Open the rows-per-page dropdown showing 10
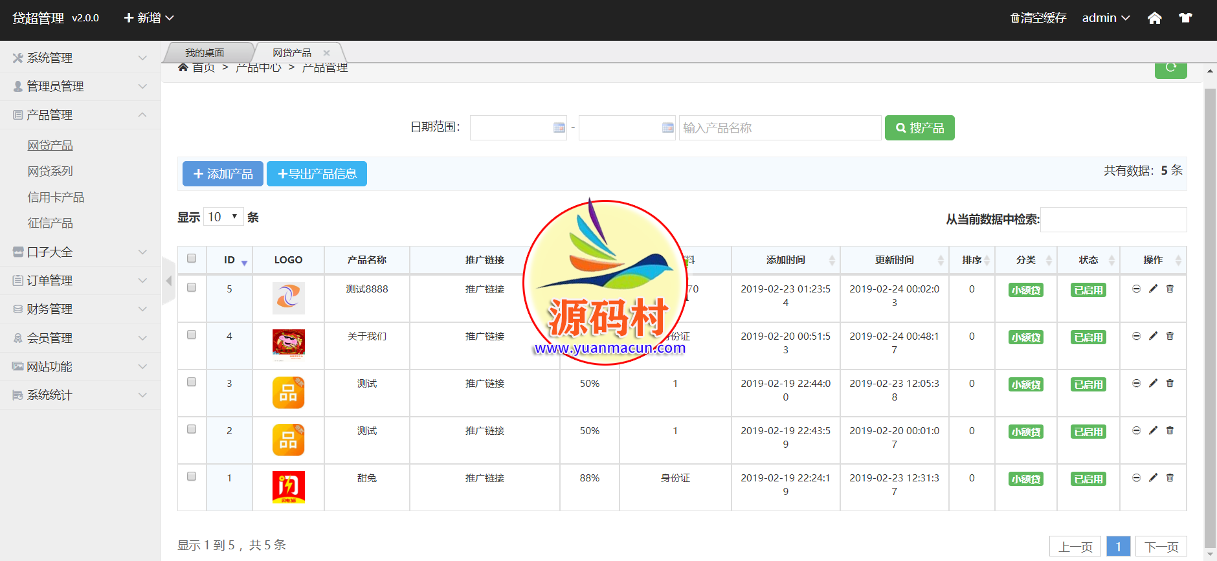The height and width of the screenshot is (561, 1217). (223, 217)
